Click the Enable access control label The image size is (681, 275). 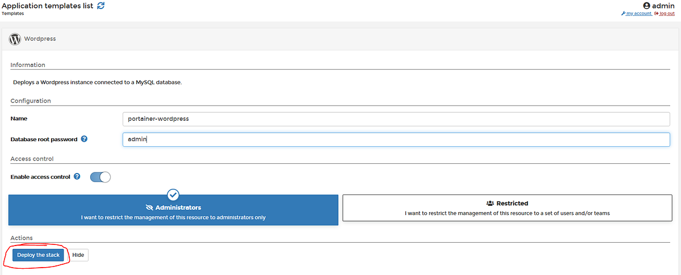click(40, 177)
